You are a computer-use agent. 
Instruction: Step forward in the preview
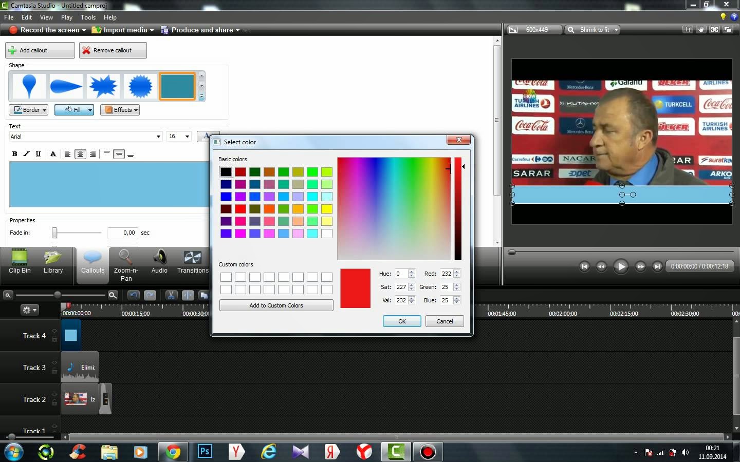(640, 266)
